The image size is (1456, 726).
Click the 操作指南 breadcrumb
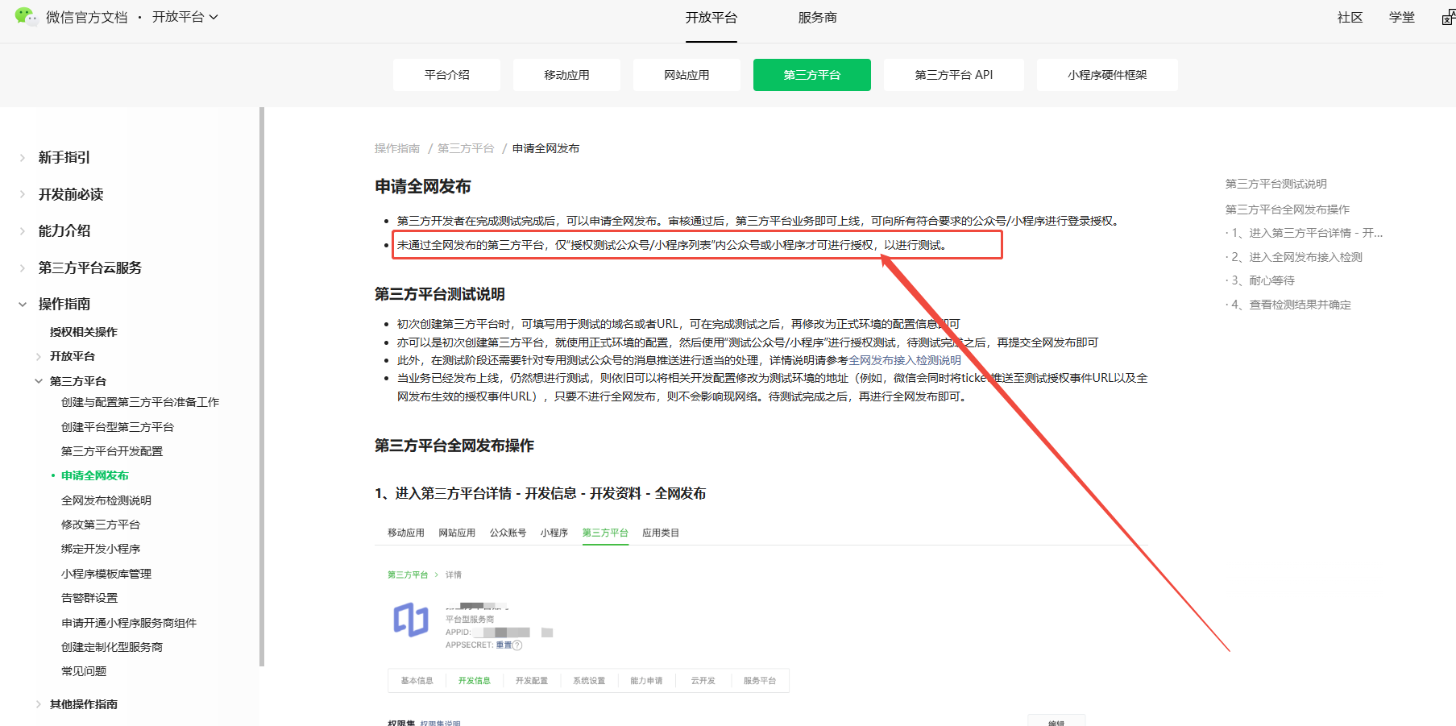397,148
